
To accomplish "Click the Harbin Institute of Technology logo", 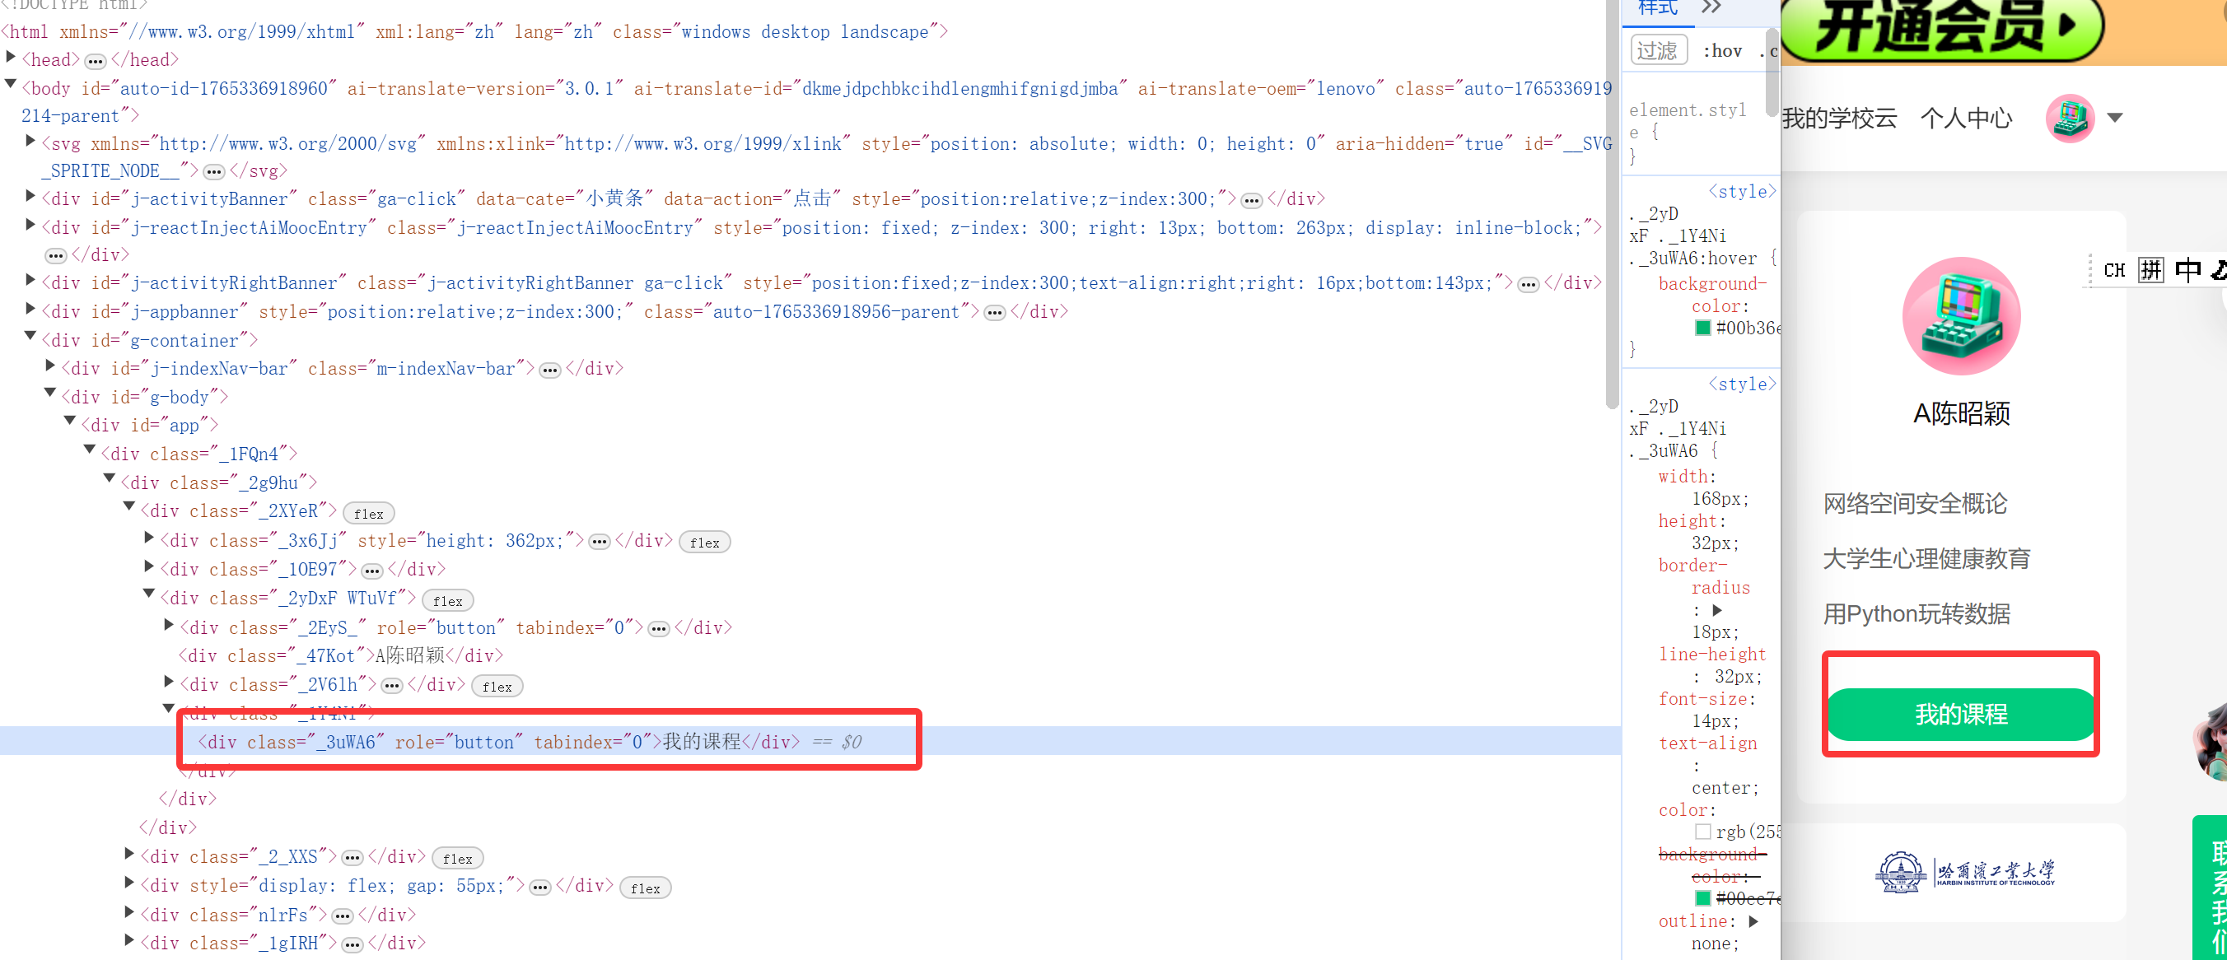I will [1963, 871].
